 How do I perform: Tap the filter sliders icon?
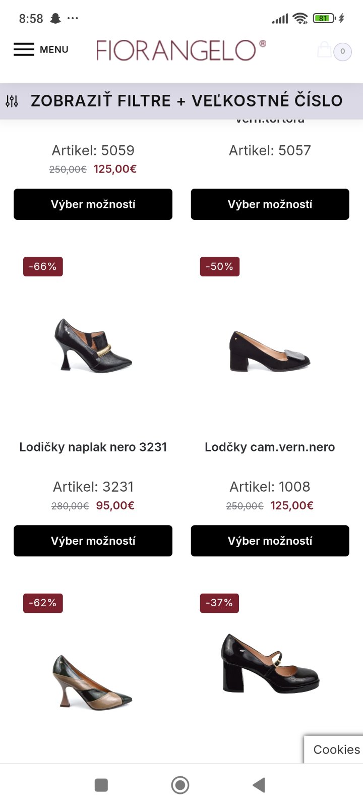pyautogui.click(x=12, y=101)
